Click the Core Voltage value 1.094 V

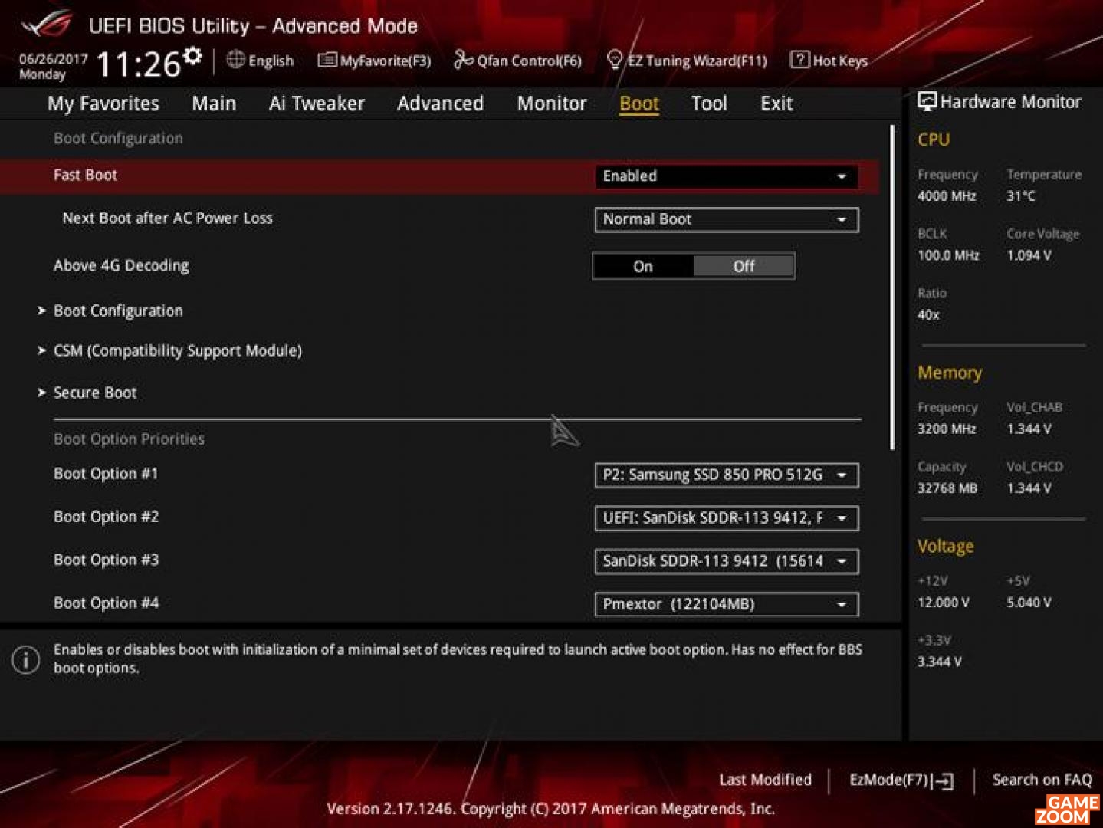pyautogui.click(x=1029, y=255)
